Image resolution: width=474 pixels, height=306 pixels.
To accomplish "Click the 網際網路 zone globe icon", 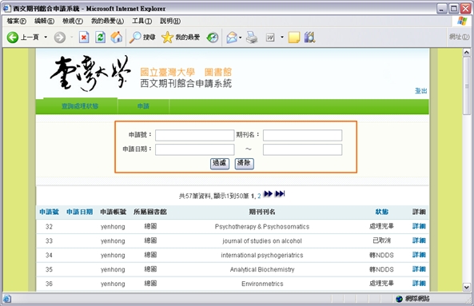I will 399,299.
